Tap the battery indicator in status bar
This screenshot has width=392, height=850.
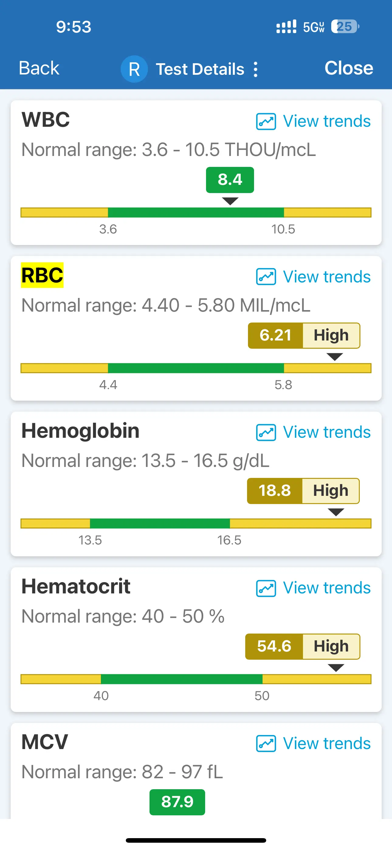tap(345, 27)
